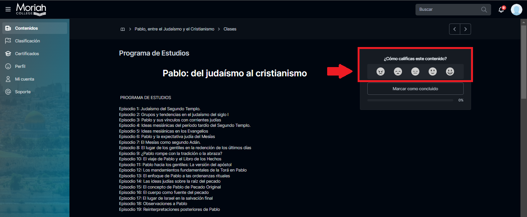Screen dimensions: 527x217
Task: Click Episodio 7: El Mesías como segundo Adán
Action: click(160, 142)
